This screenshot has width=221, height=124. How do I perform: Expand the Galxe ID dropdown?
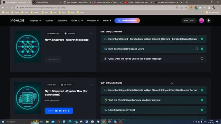point(77,21)
